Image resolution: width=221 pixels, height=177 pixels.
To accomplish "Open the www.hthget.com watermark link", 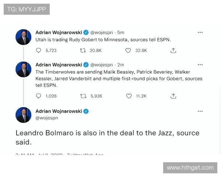I will point(190,168).
